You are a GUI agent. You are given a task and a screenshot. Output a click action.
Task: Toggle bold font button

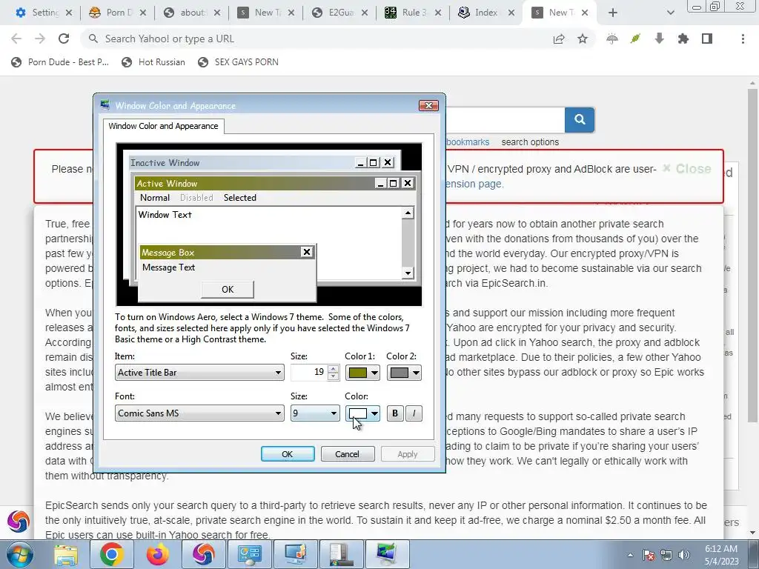pos(395,413)
